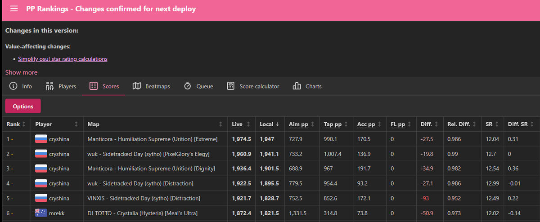Click the Charts bar-graph icon
The height and width of the screenshot is (222, 540).
pyautogui.click(x=297, y=86)
